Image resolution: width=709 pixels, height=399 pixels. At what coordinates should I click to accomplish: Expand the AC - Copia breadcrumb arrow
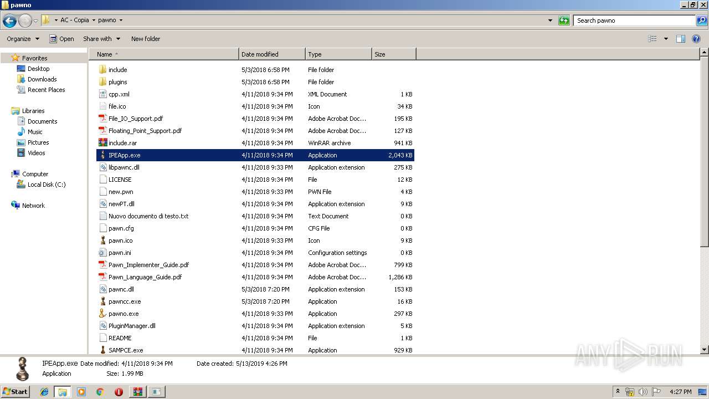93,20
